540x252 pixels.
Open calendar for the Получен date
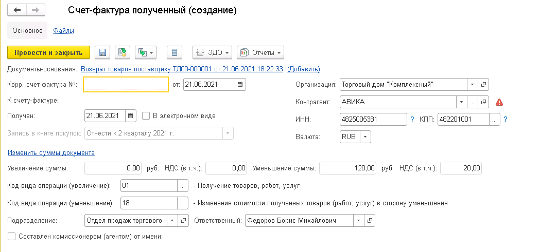131,115
